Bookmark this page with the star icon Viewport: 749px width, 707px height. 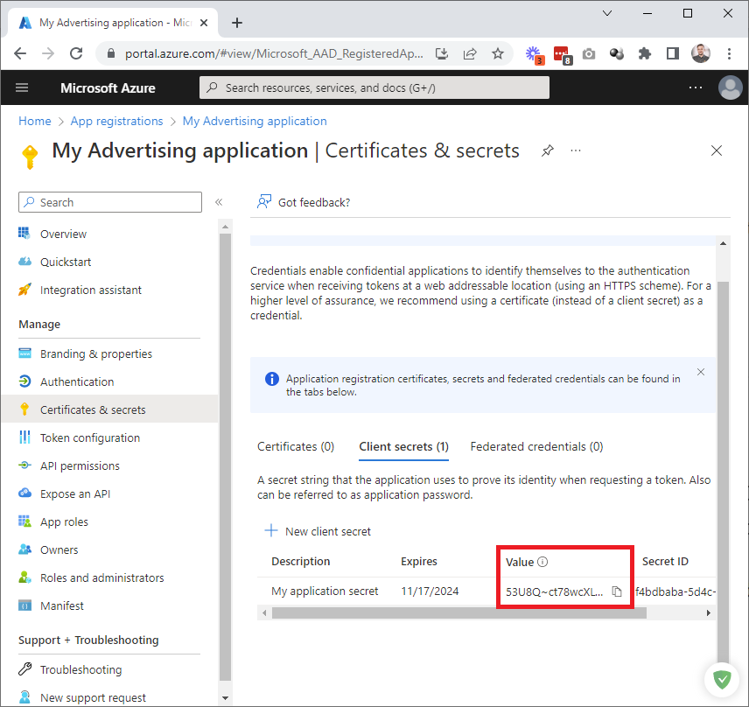pos(498,53)
